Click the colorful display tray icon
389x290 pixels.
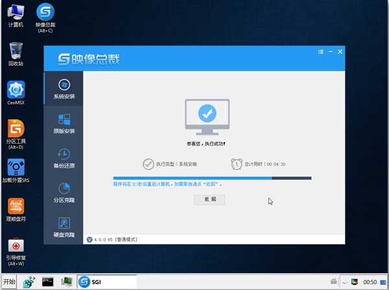355,282
